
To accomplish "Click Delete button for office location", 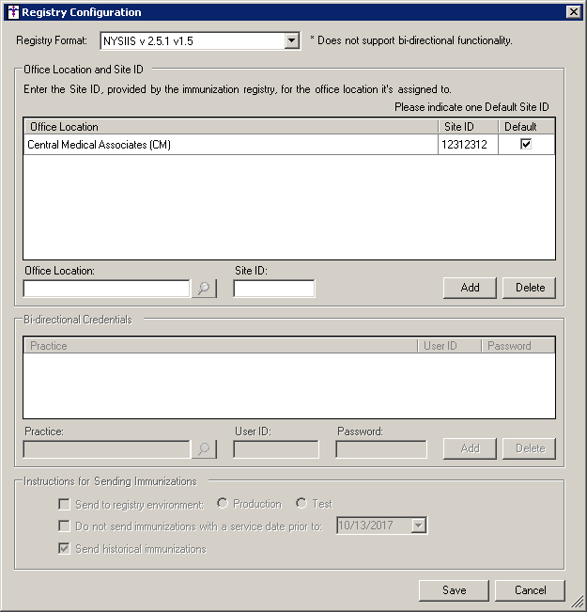I will point(529,288).
